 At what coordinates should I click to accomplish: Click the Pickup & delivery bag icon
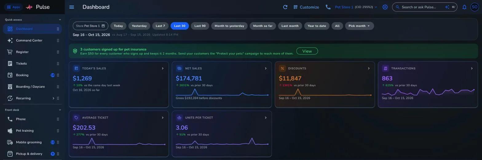tap(10, 154)
